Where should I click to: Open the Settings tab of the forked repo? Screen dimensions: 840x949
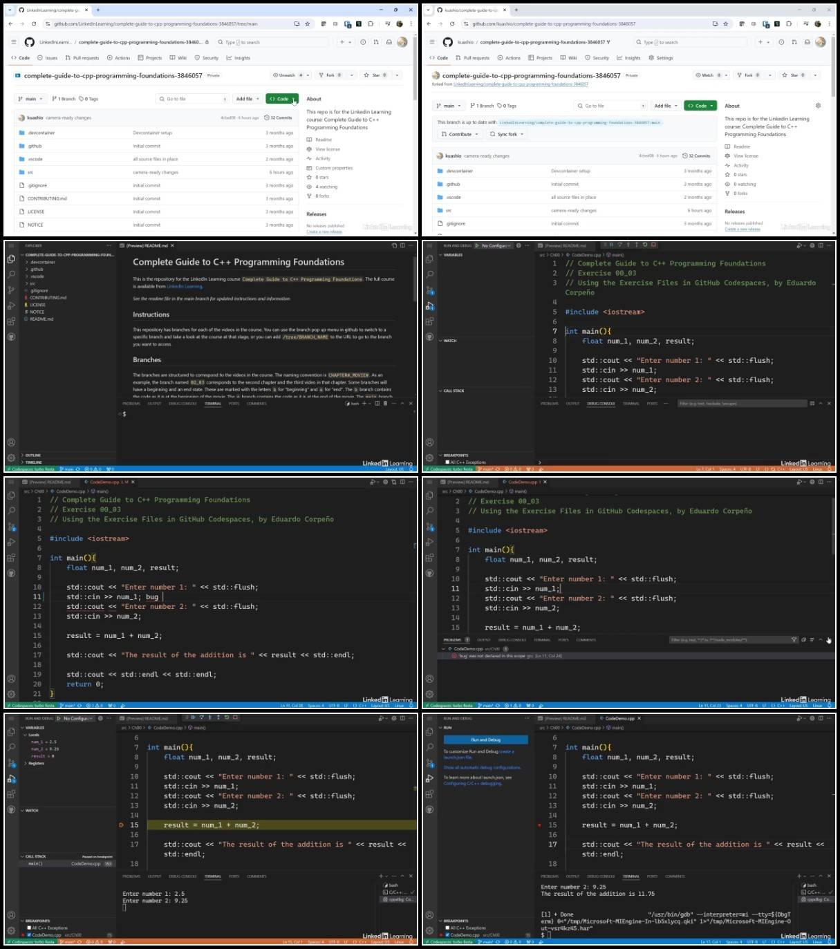(660, 58)
